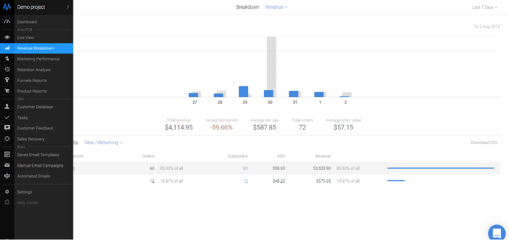Download CSV of the breakdown
509x240 pixels.
(484, 143)
